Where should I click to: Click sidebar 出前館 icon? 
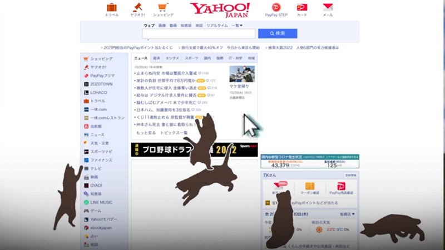coord(86,127)
